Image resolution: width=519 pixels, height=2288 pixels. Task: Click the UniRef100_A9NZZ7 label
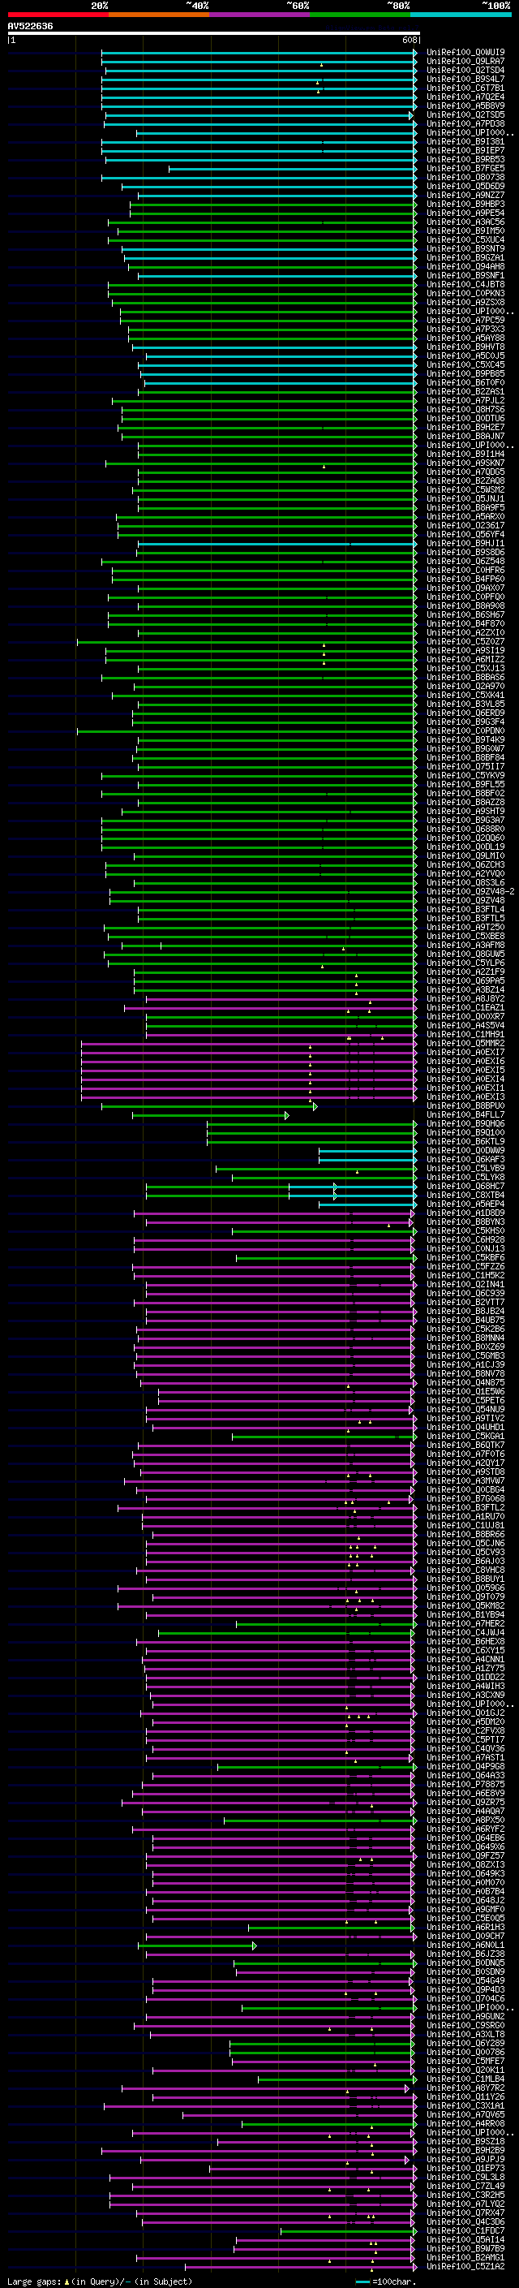[465, 196]
